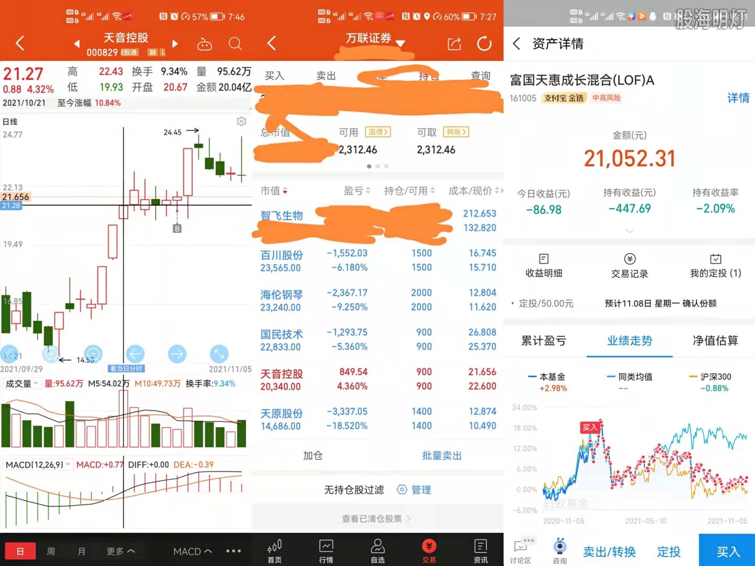Open 天原股份 holding row
This screenshot has height=566, width=755.
click(377, 419)
